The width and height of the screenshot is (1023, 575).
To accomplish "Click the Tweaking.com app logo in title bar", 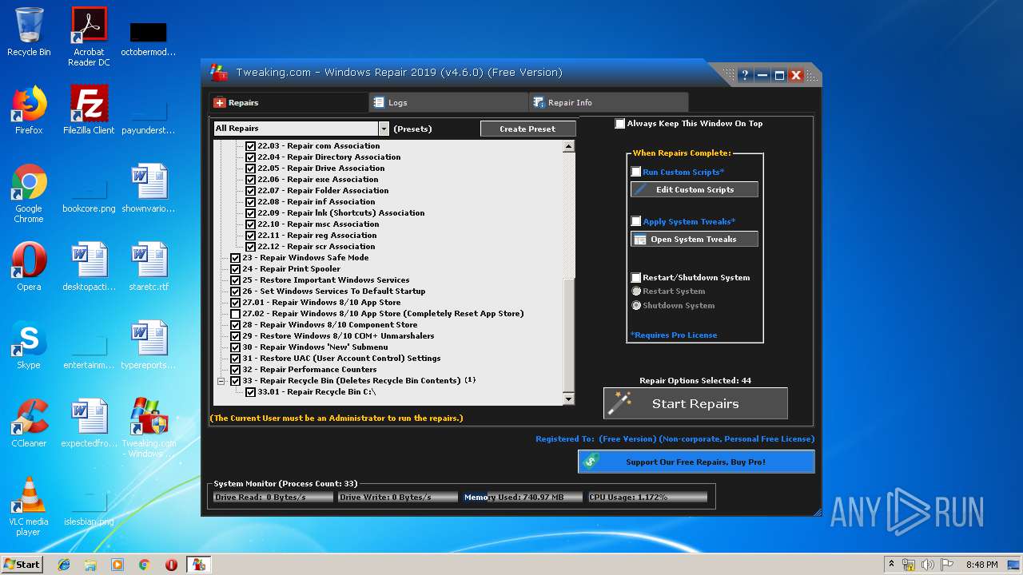I will point(218,72).
